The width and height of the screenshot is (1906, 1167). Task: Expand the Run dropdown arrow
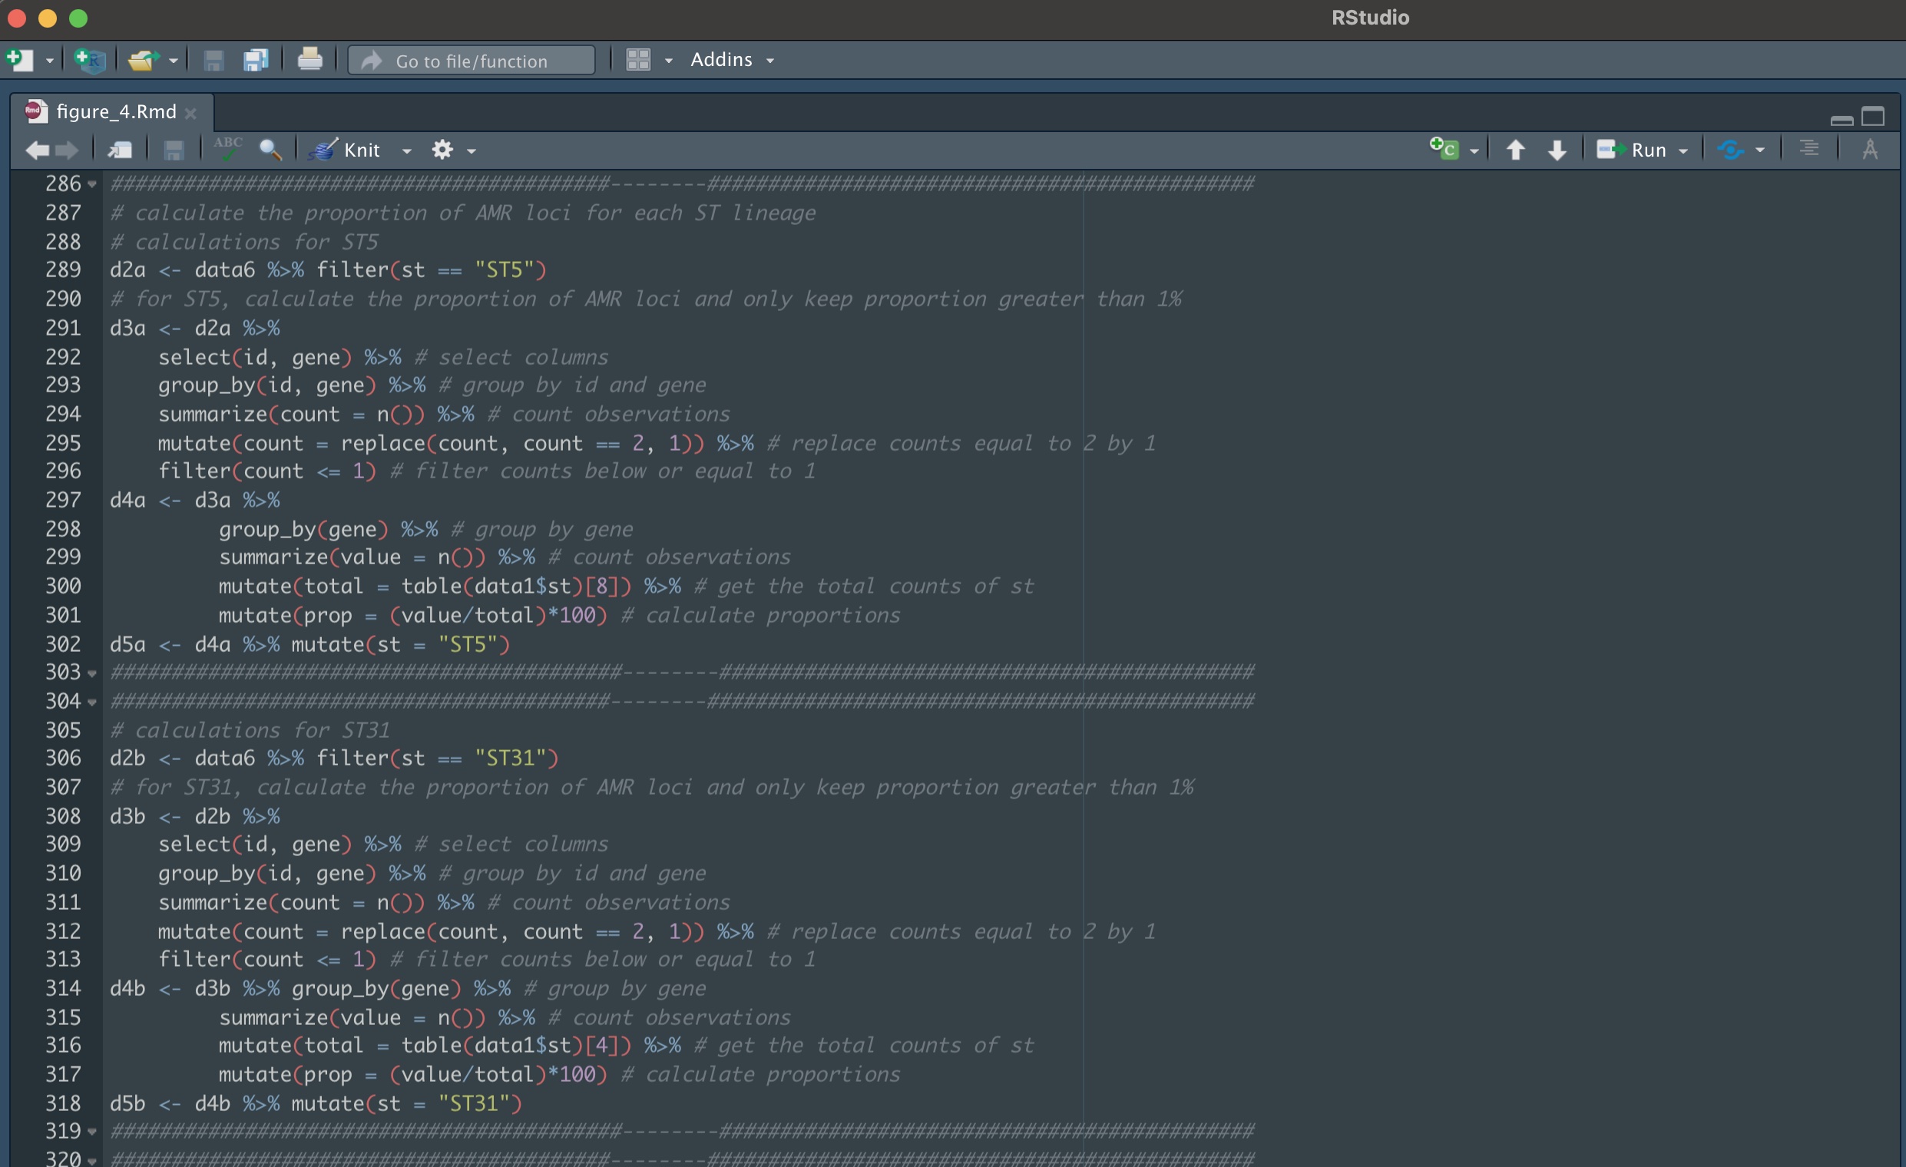[x=1683, y=150]
